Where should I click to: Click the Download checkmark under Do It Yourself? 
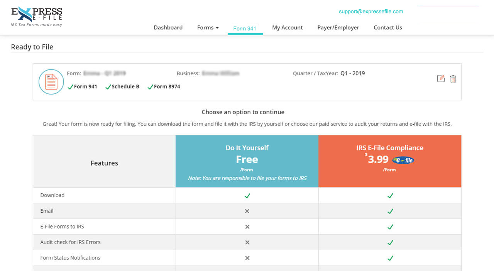tap(247, 196)
